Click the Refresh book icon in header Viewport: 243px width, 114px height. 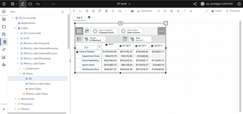(30, 4)
